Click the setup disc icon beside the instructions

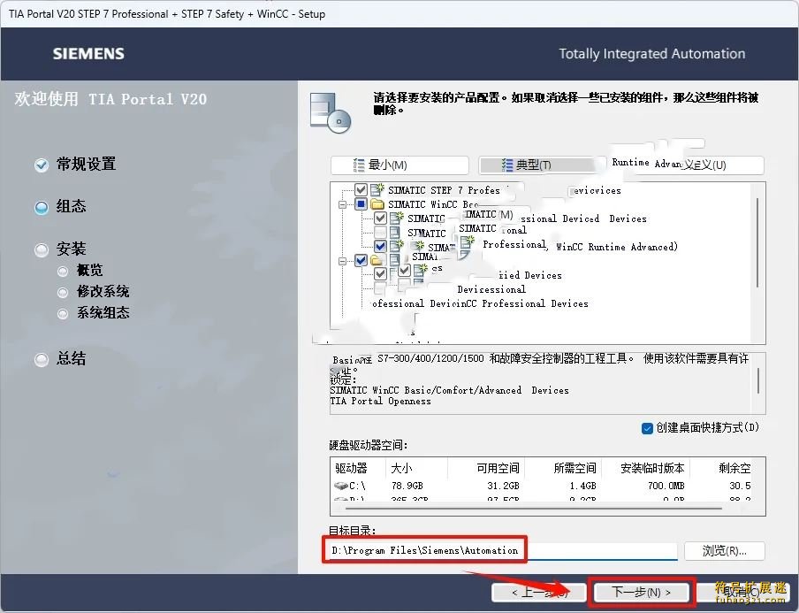(x=331, y=113)
